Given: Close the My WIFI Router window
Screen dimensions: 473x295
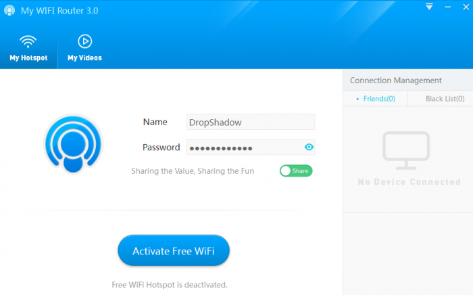Looking at the screenshot, I should click(x=466, y=7).
